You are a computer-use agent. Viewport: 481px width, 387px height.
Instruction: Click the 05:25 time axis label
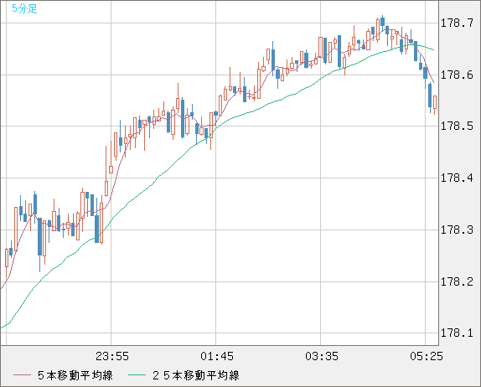pyautogui.click(x=427, y=356)
